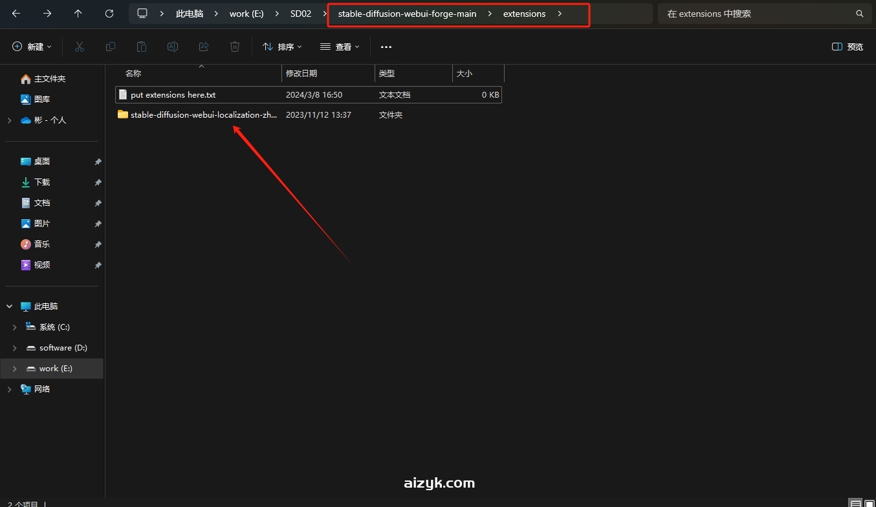Click the Share icon in toolbar
Screen dimensions: 876x507
point(204,47)
